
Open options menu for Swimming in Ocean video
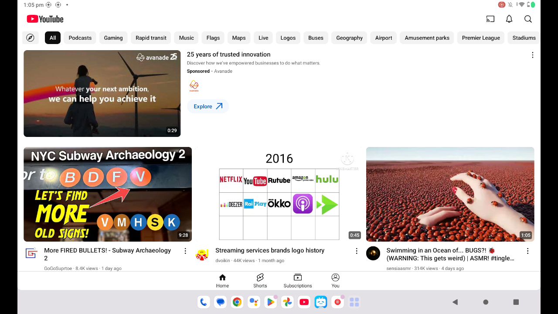(x=527, y=251)
